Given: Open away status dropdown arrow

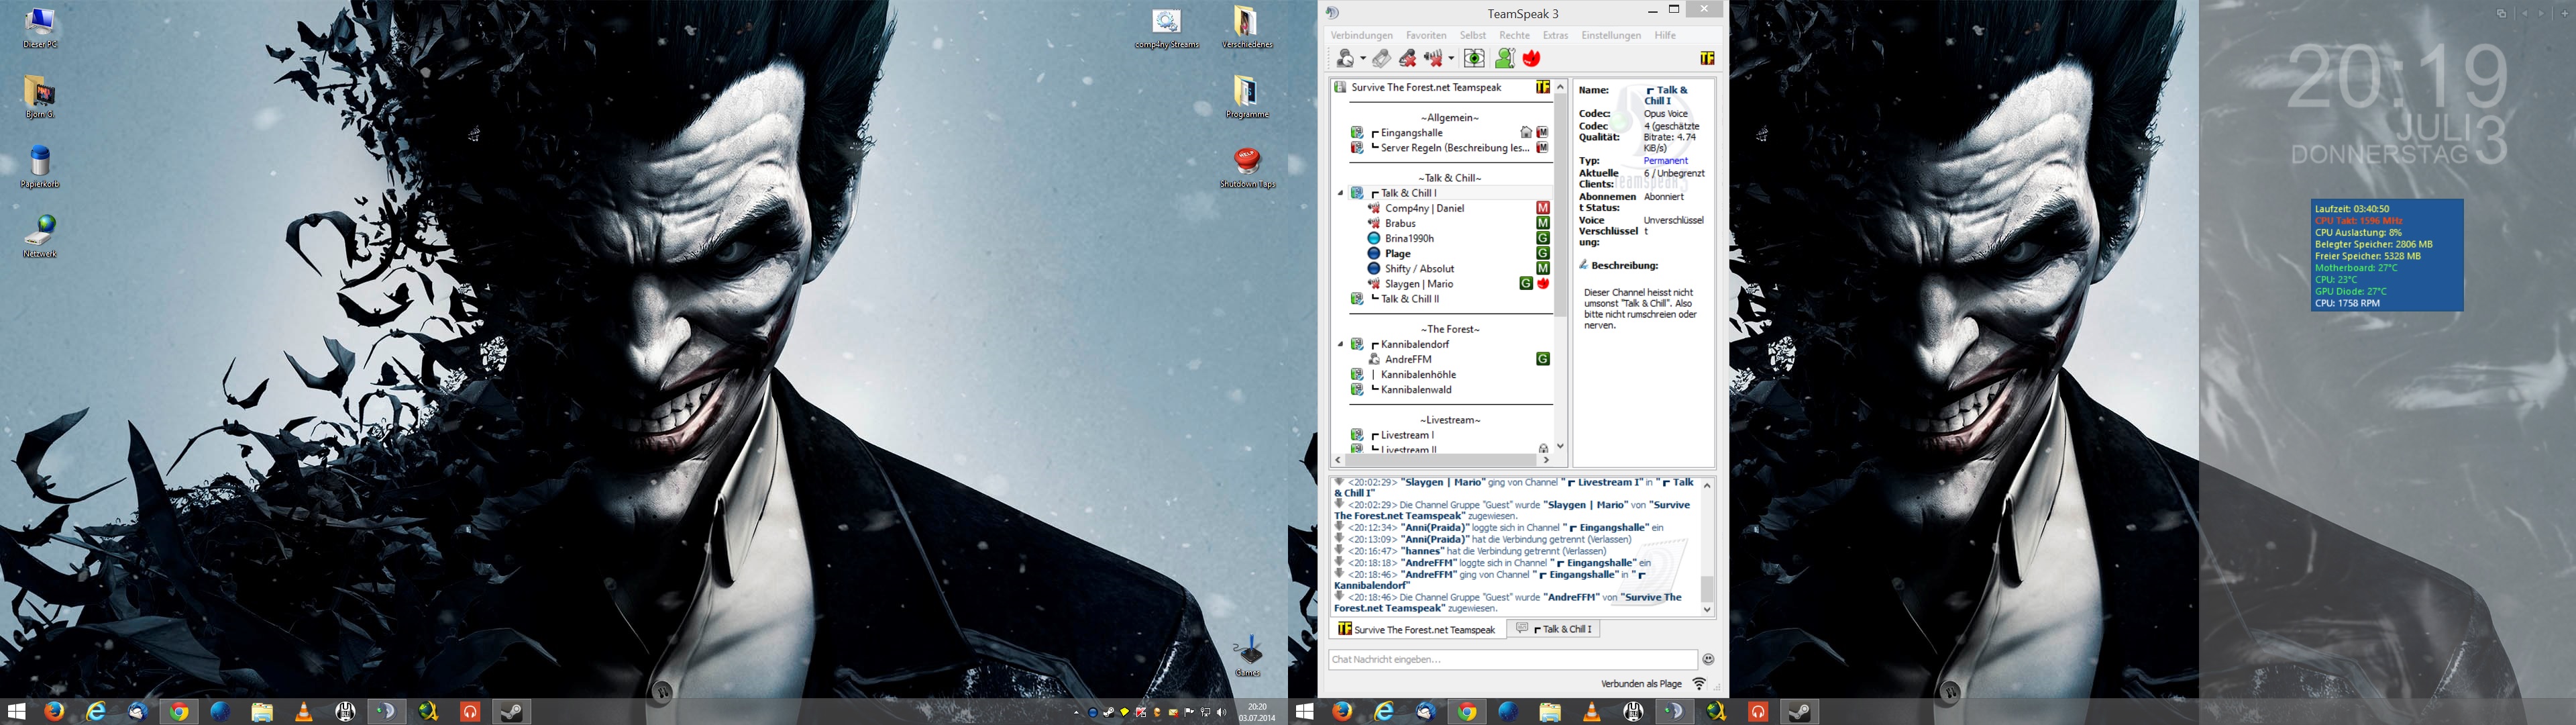Looking at the screenshot, I should click(1363, 59).
